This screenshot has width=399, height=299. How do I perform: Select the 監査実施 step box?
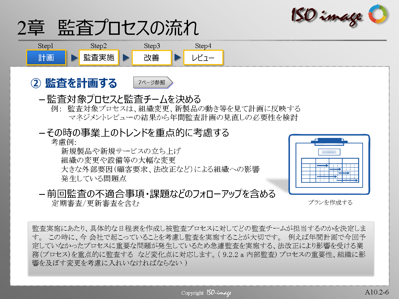click(99, 58)
